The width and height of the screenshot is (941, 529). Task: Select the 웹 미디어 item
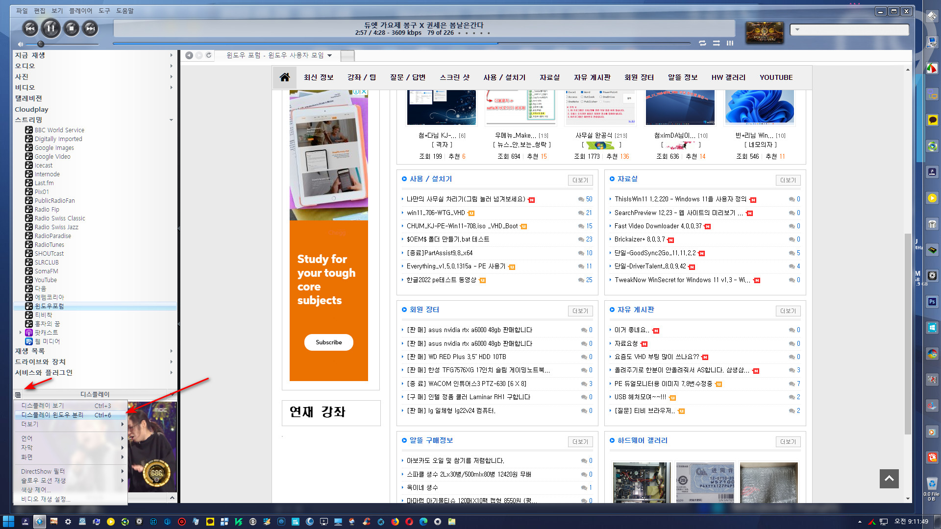coord(47,341)
